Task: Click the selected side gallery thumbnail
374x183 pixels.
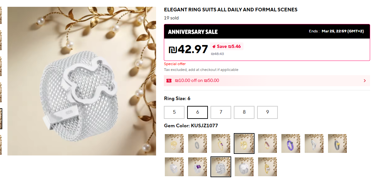Action: (1, 119)
